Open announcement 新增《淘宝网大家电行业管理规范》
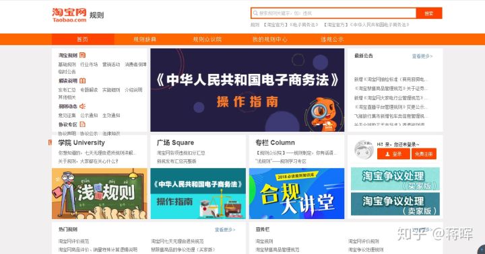485x254 pixels. 391,98
